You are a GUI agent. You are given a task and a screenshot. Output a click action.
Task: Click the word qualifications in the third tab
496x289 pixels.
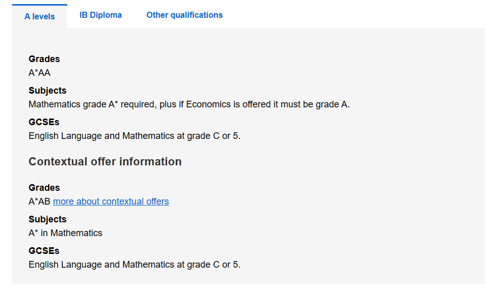point(197,15)
